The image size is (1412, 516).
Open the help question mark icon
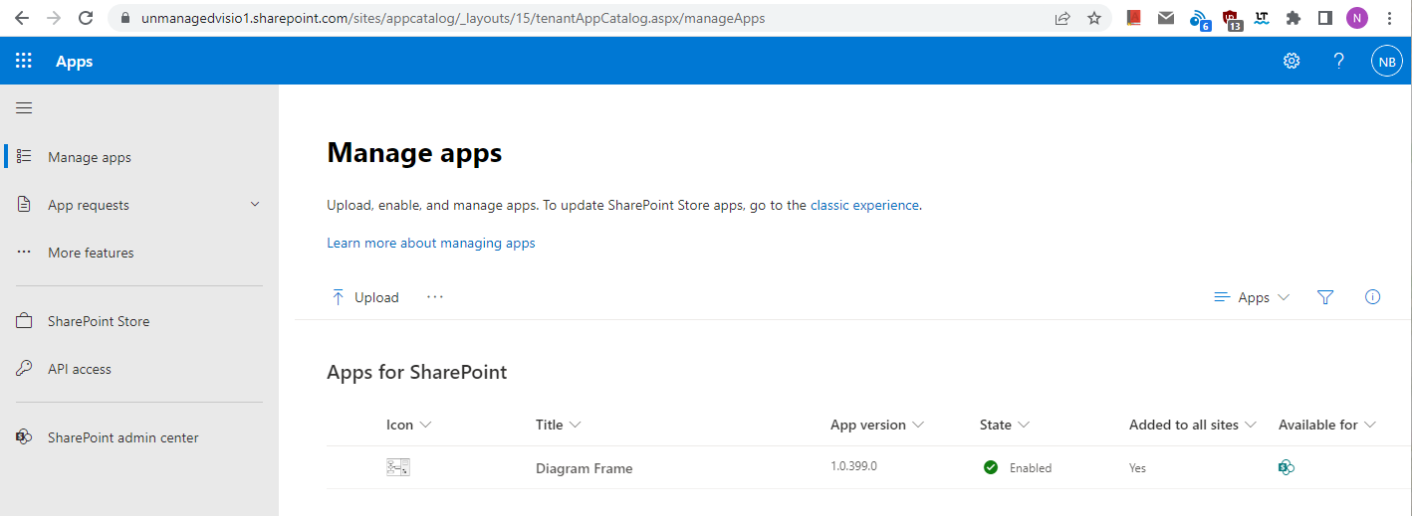[1339, 61]
